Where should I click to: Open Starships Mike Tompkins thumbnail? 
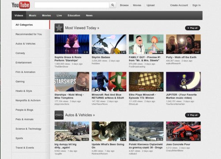pyautogui.click(x=72, y=82)
